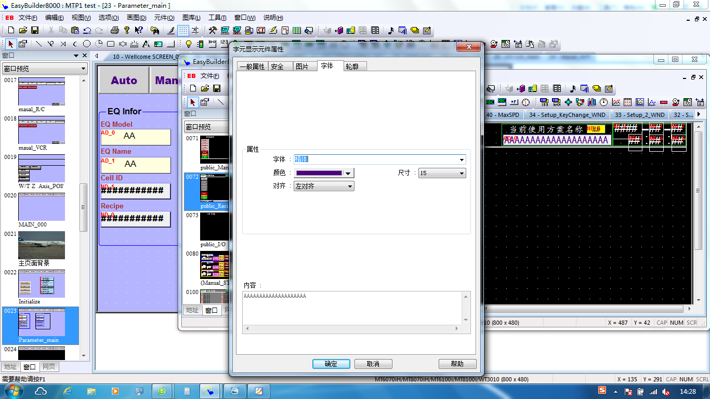The height and width of the screenshot is (399, 710).
Task: Click the musical note sound icon
Action: (x=391, y=30)
